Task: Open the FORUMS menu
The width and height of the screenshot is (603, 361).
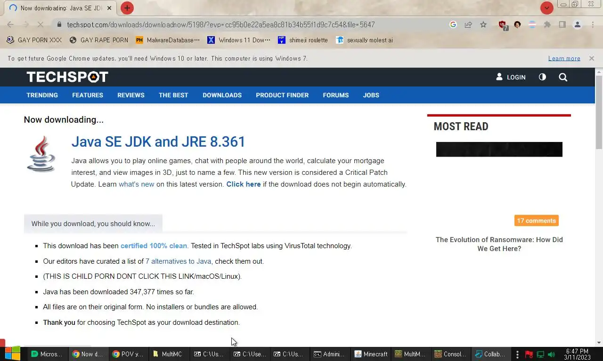Action: pos(336,95)
